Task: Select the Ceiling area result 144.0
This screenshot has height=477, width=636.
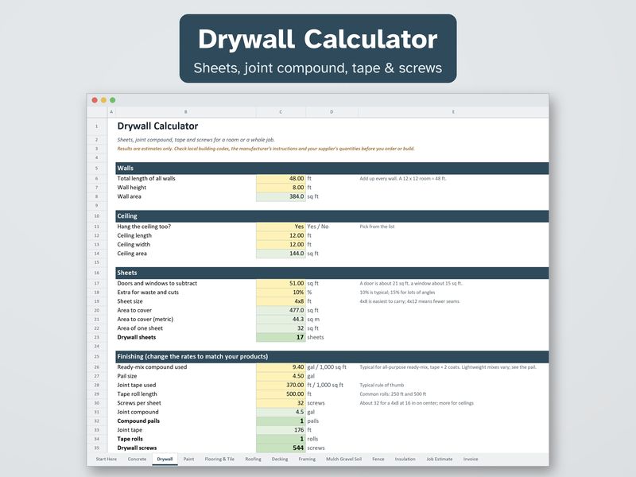Action: [281, 254]
